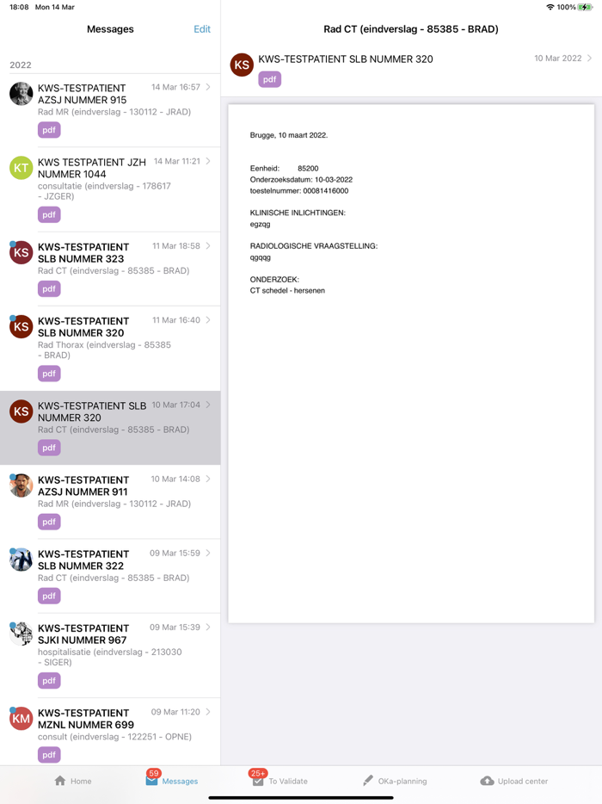The image size is (602, 804).
Task: Tap the photo avatar of SLB NUMMER 322
Action: click(x=21, y=560)
